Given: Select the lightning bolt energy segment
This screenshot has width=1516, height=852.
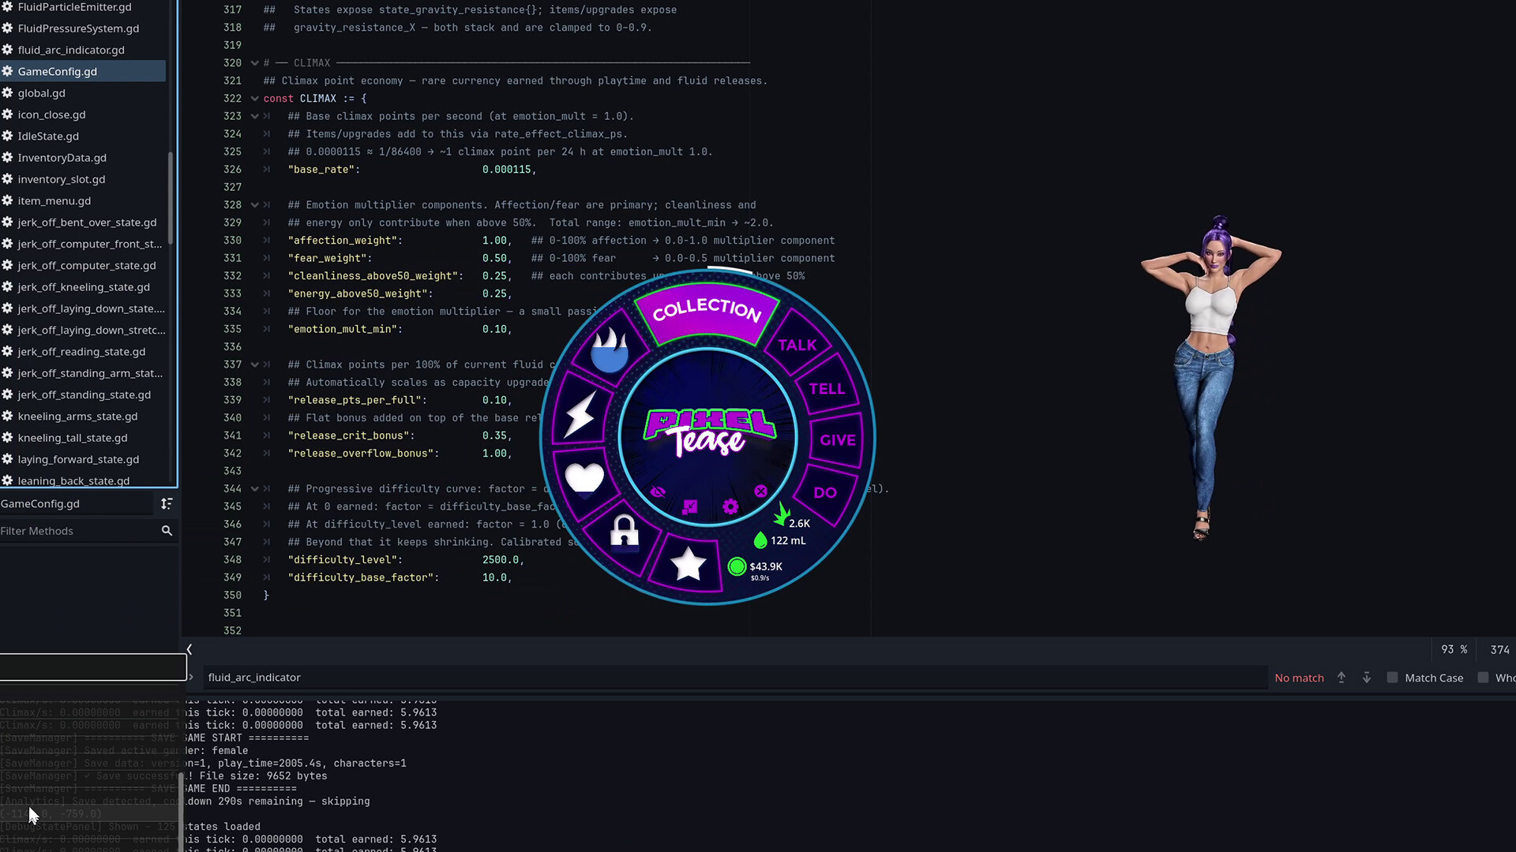Looking at the screenshot, I should (580, 414).
